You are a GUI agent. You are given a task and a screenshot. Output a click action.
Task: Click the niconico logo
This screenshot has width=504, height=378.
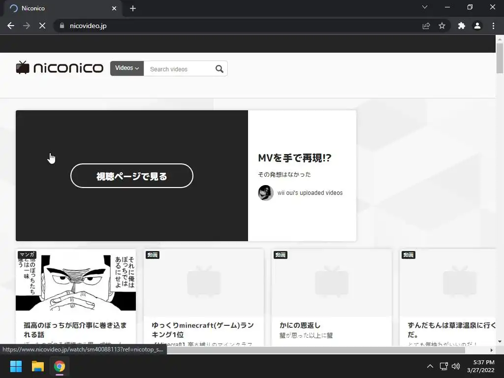60,67
